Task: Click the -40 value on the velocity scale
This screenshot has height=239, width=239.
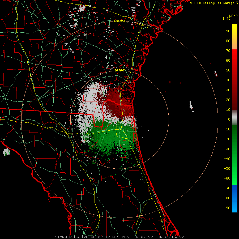Action: pos(227,159)
